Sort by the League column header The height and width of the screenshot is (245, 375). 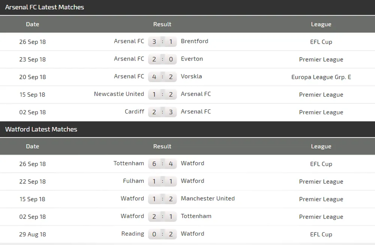click(x=321, y=24)
